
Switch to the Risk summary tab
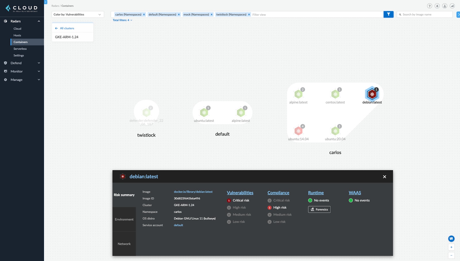click(124, 195)
